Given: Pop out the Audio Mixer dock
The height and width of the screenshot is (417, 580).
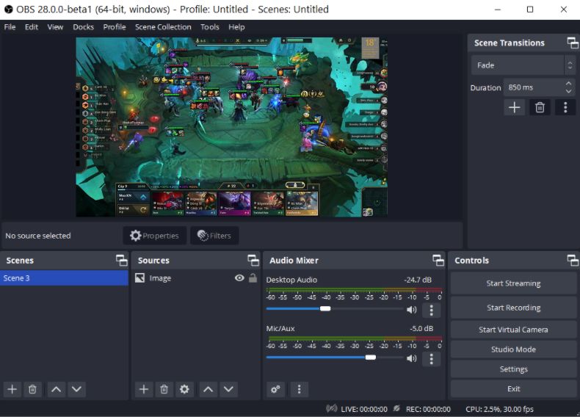Looking at the screenshot, I should pos(438,261).
